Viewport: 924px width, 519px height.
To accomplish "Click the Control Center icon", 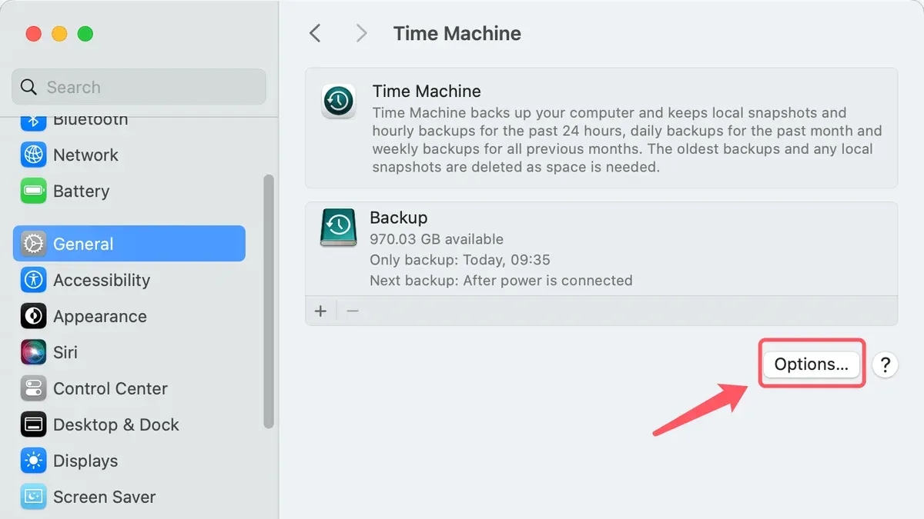I will point(33,388).
